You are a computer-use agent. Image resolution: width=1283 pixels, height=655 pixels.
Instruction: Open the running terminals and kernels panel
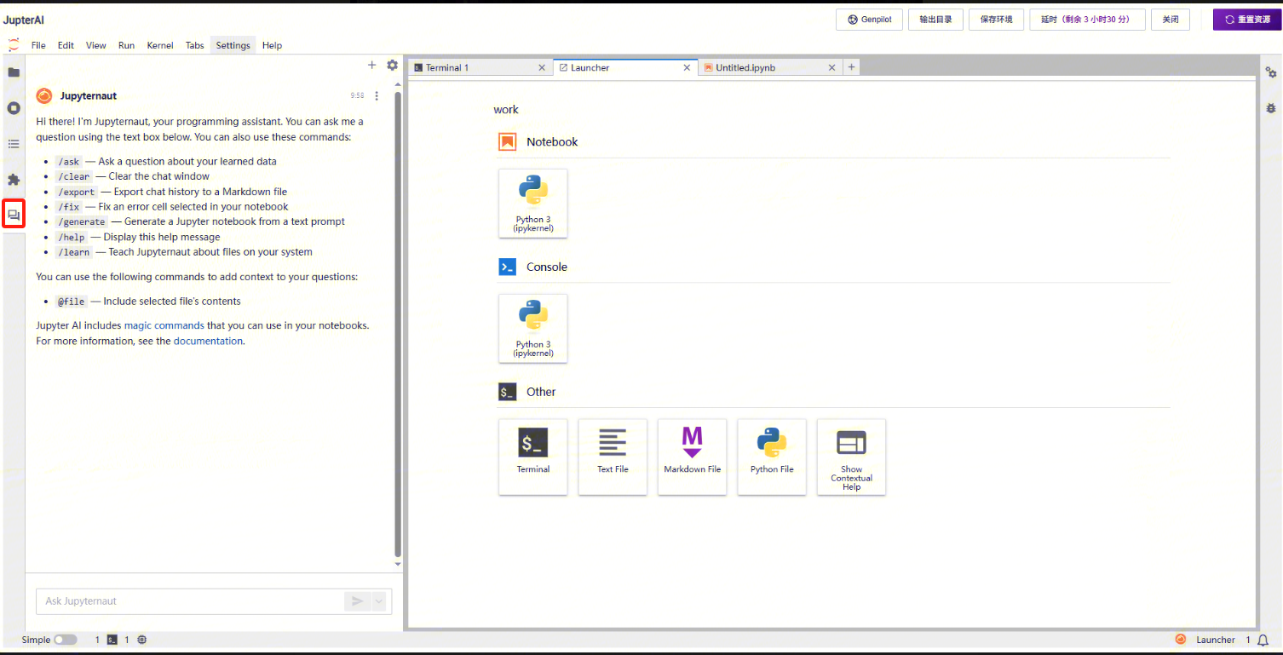14,108
